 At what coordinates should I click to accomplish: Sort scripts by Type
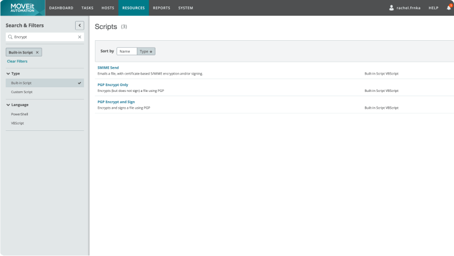coord(146,51)
